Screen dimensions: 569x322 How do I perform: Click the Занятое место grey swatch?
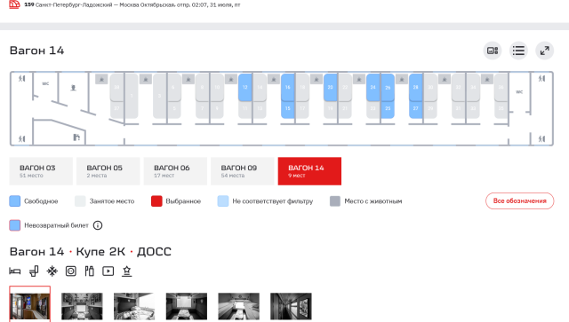(80, 201)
